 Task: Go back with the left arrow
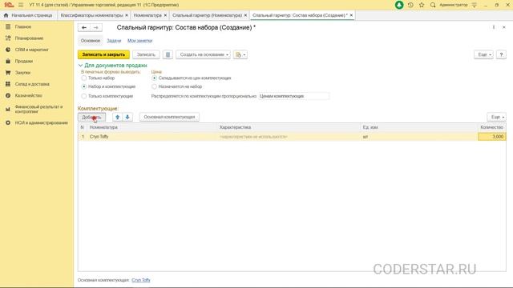click(84, 28)
